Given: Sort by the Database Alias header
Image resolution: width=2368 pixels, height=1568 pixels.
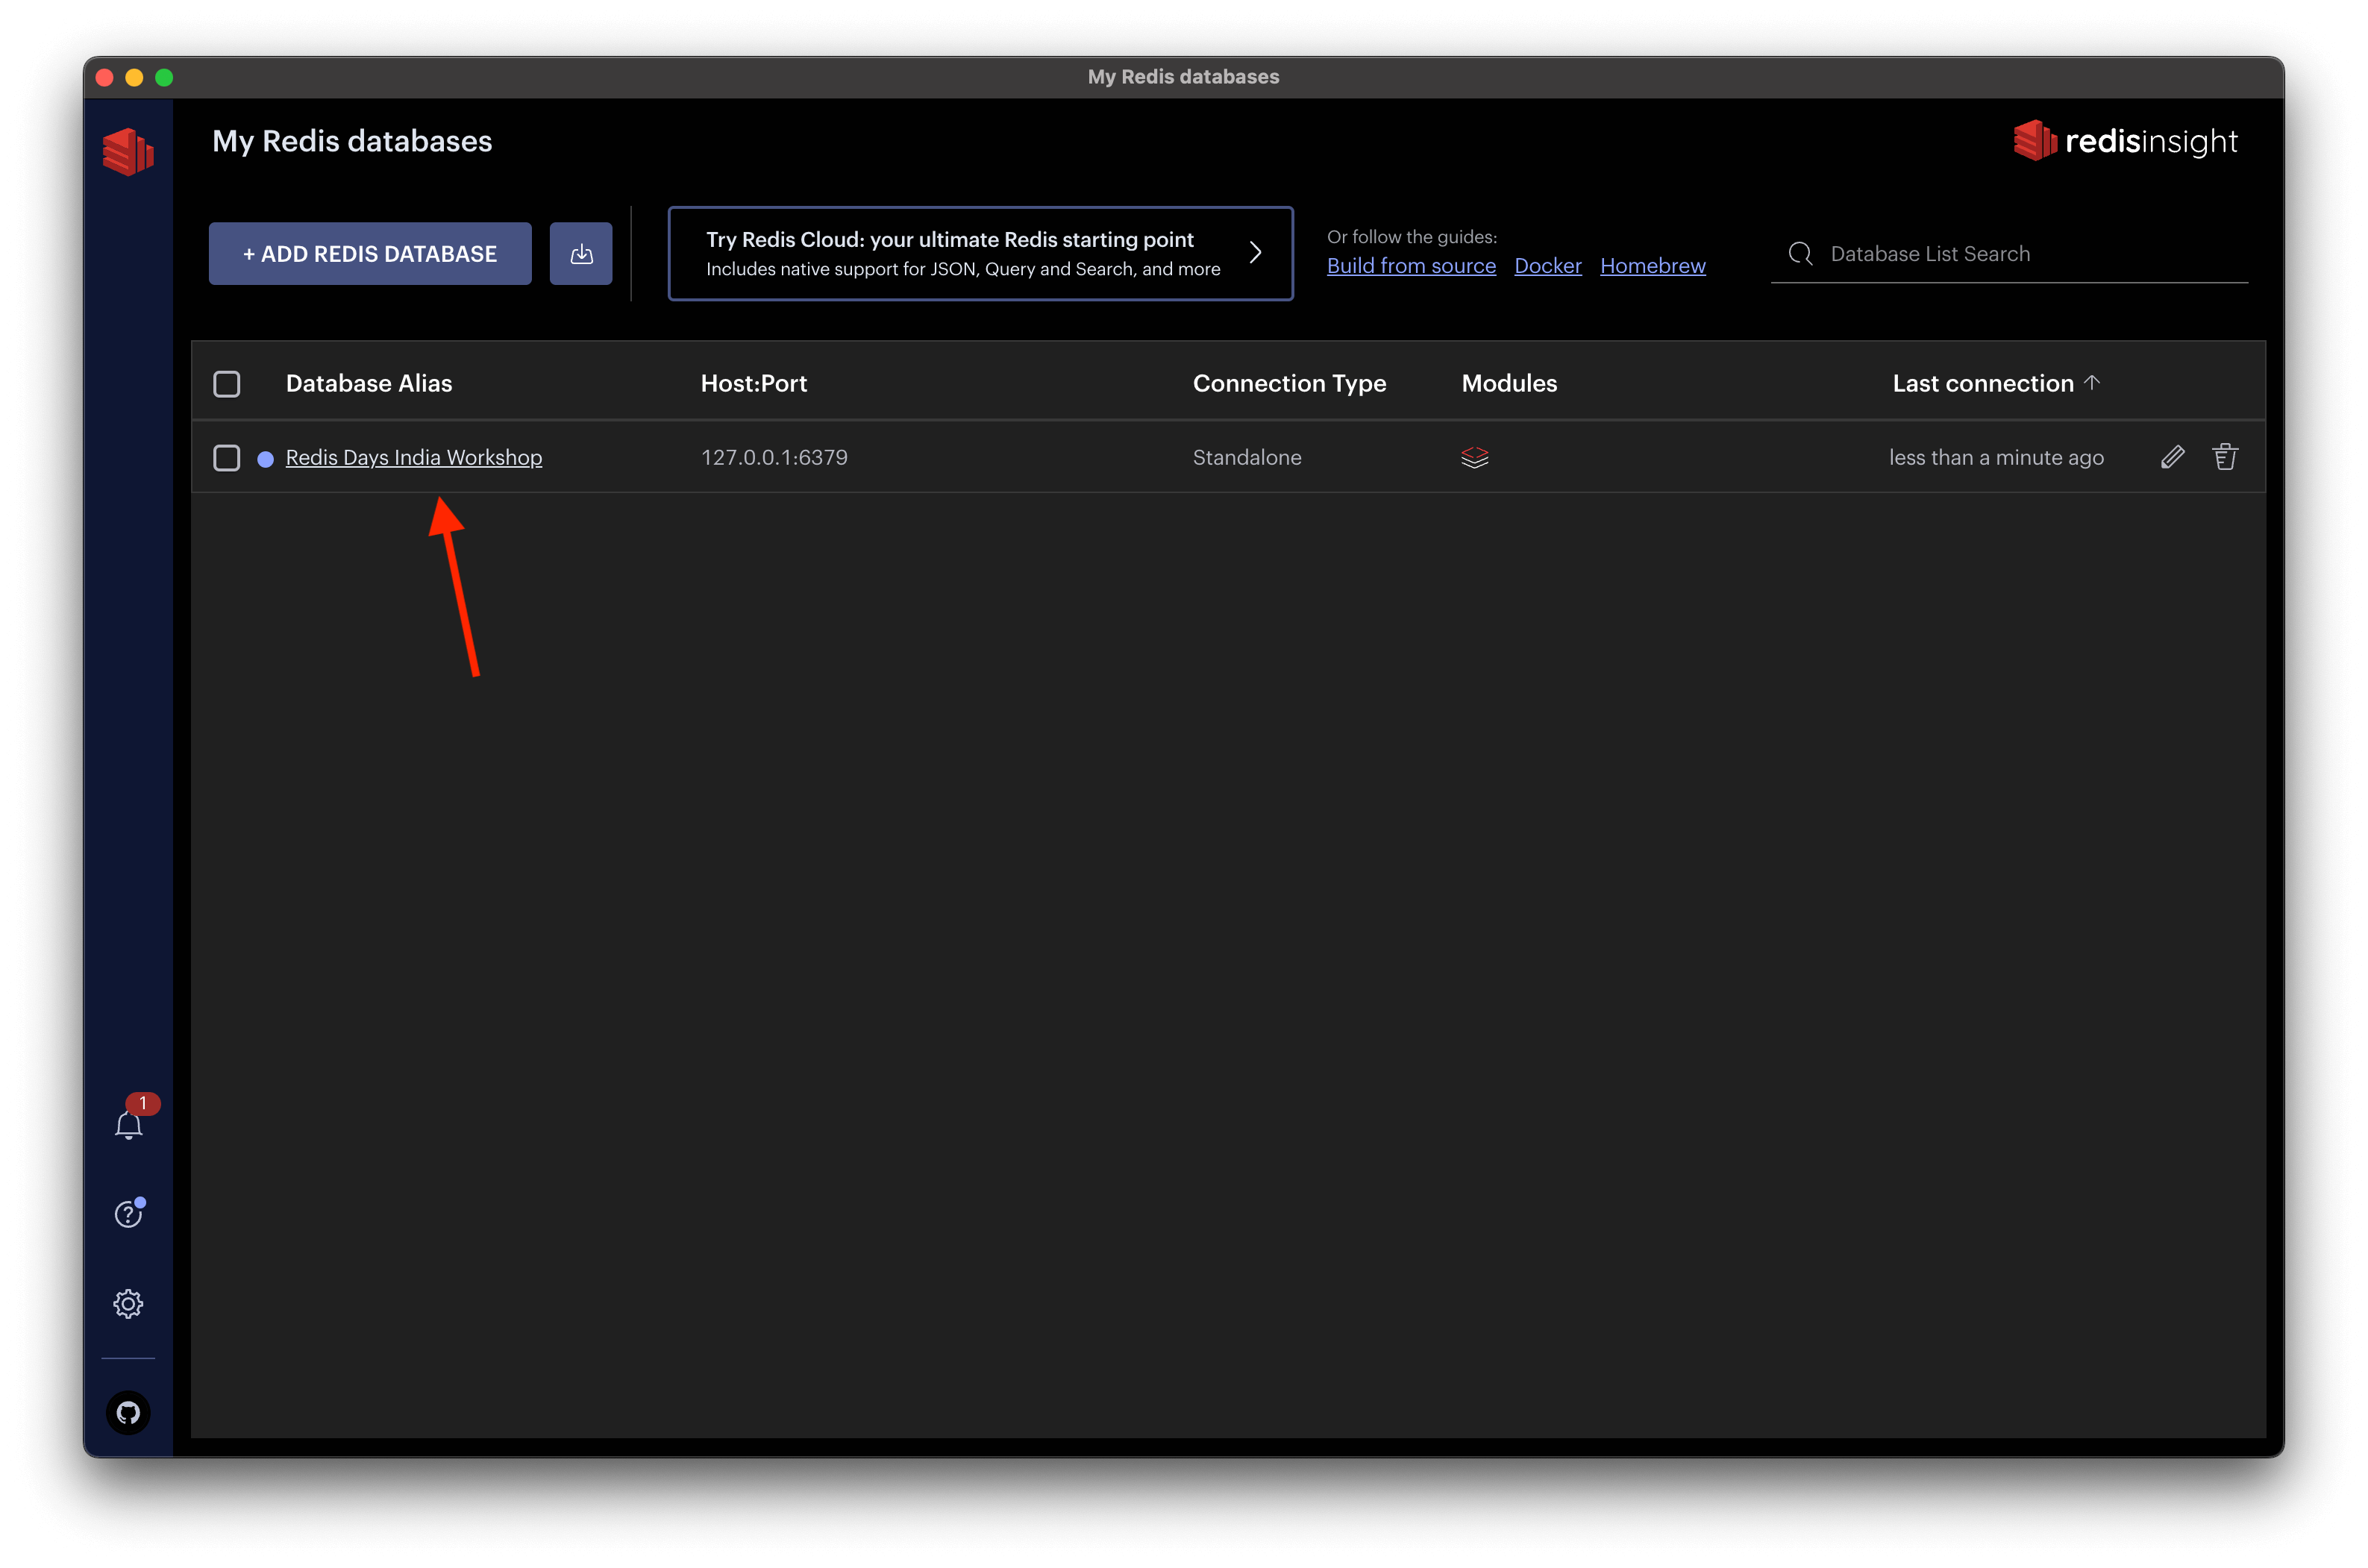Looking at the screenshot, I should tap(369, 383).
